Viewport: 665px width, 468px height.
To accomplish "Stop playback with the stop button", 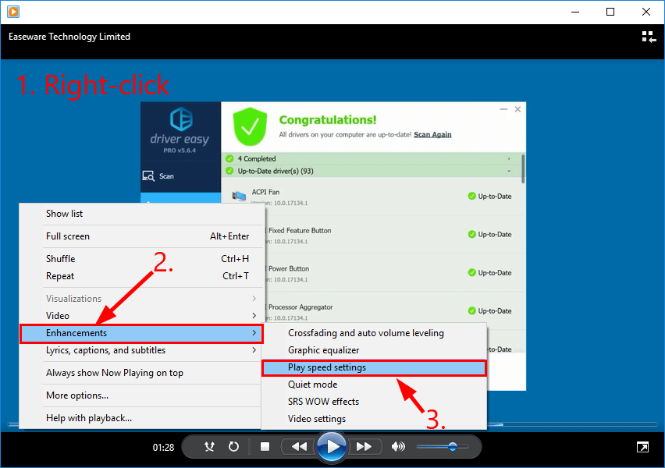I will [x=265, y=446].
